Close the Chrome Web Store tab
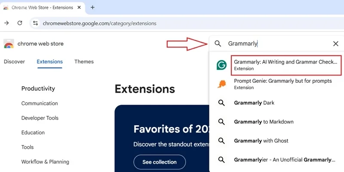The height and width of the screenshot is (172, 344). [x=79, y=7]
